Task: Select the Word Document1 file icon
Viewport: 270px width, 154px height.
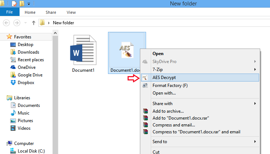Action: [x=83, y=50]
